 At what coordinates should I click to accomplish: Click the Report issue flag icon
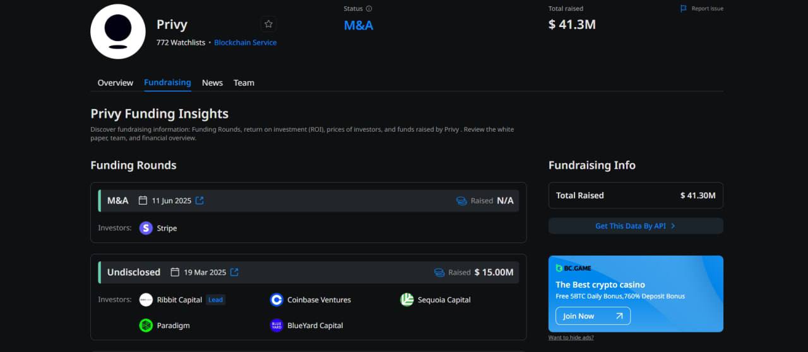coord(684,9)
